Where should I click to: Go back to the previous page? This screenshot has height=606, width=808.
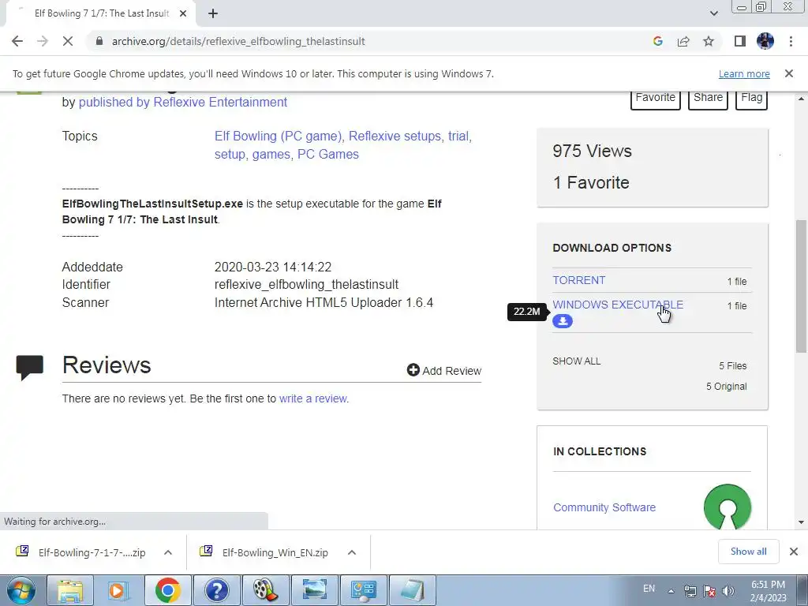pos(17,41)
